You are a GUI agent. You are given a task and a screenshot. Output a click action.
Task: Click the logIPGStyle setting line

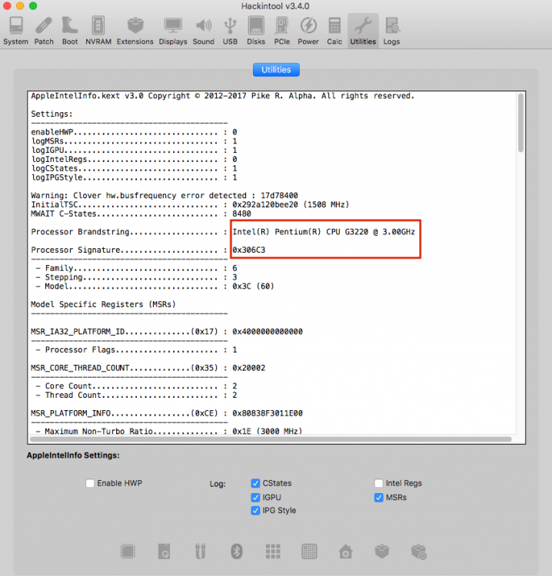click(134, 177)
